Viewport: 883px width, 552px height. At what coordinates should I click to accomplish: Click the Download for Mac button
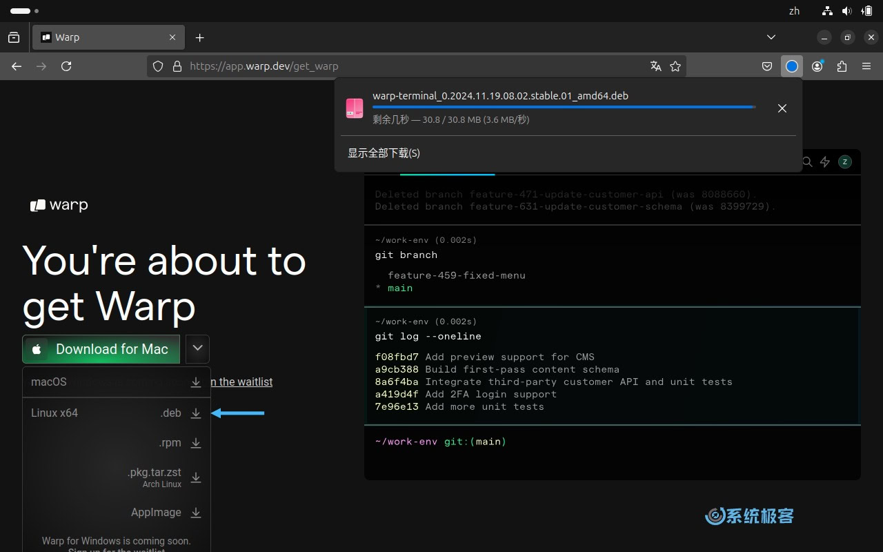[101, 349]
